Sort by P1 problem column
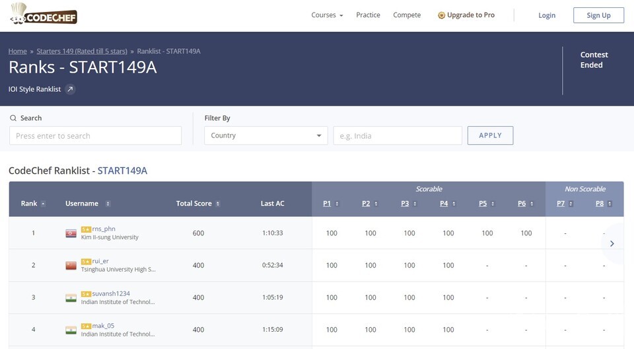Image resolution: width=634 pixels, height=349 pixels. pyautogui.click(x=327, y=204)
